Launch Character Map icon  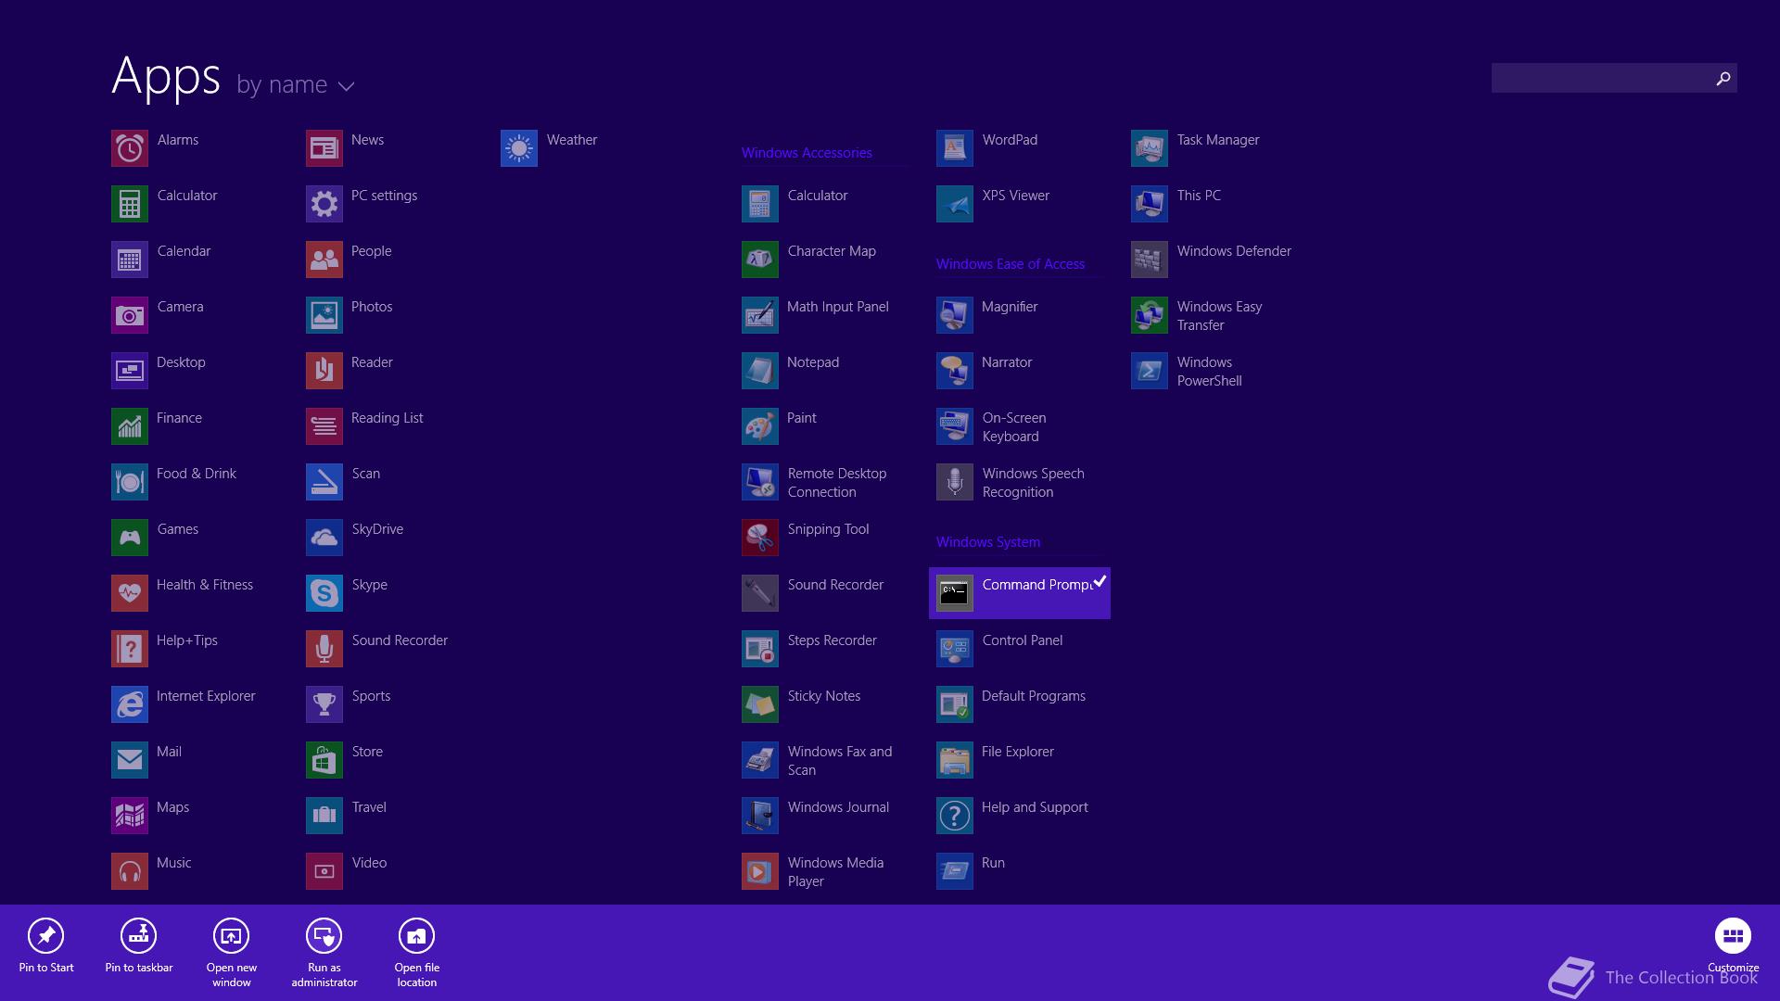[x=760, y=260]
